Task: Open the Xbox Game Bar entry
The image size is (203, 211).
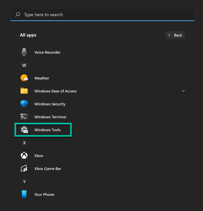Action: [48, 169]
